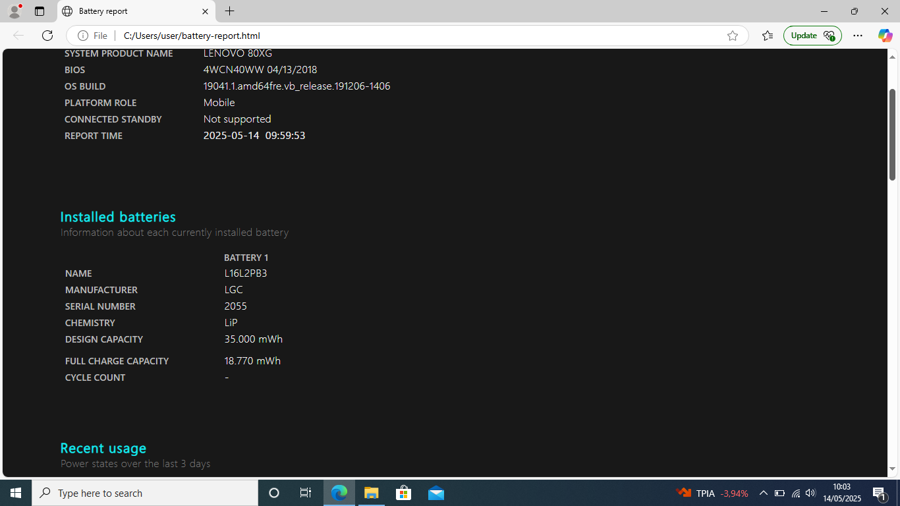This screenshot has width=900, height=506.
Task: Open the Windows Start menu
Action: click(16, 493)
